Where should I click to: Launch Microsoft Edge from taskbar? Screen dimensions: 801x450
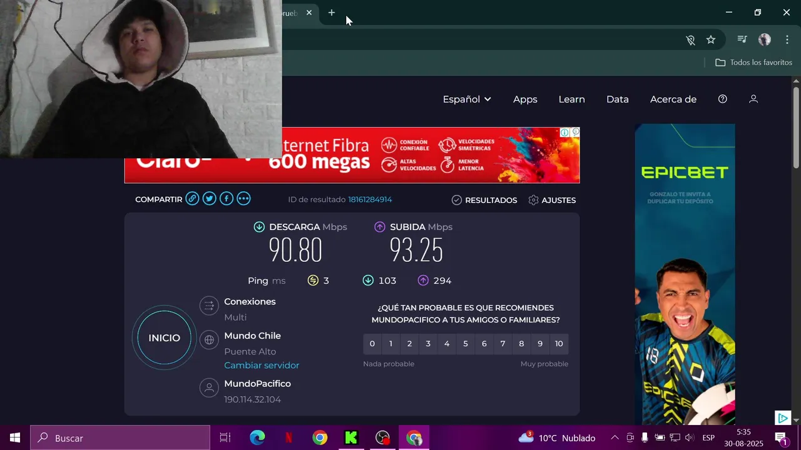[x=257, y=437]
